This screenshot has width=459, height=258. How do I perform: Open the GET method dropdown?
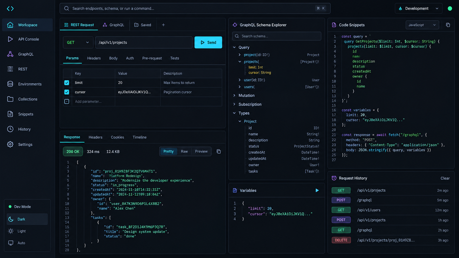[x=78, y=42]
